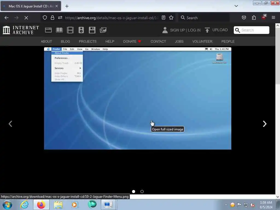Stop page loading with X button
The width and height of the screenshot is (280, 210).
[26, 18]
